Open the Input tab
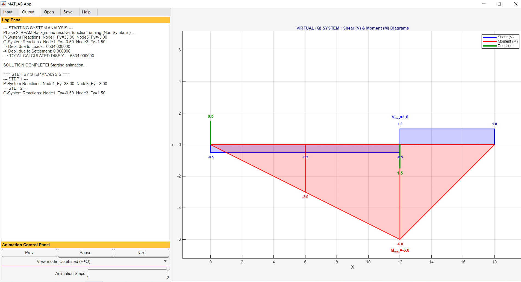Screen dimensions: 521x282 click(8, 12)
